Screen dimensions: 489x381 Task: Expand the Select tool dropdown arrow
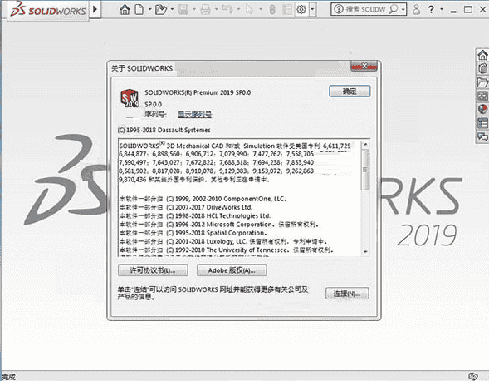tap(261, 10)
